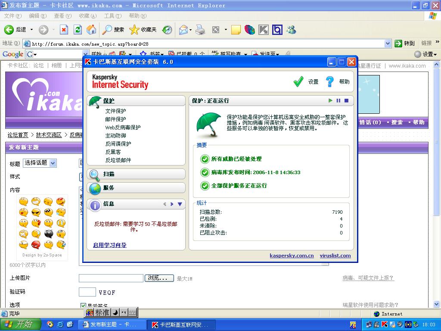The height and width of the screenshot is (331, 441).
Task: Select Anti-spam item
Action: (118, 160)
